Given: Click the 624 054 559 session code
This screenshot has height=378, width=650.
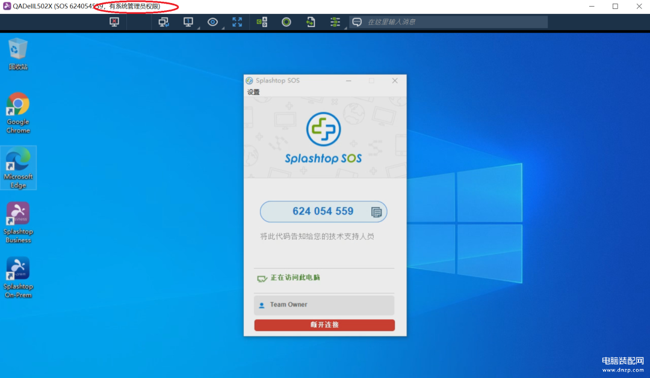Looking at the screenshot, I should (x=323, y=211).
